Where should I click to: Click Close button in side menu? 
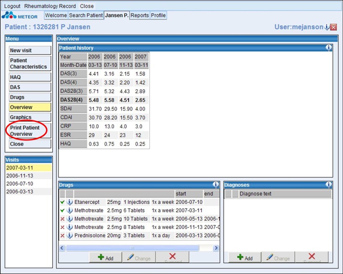(30, 144)
